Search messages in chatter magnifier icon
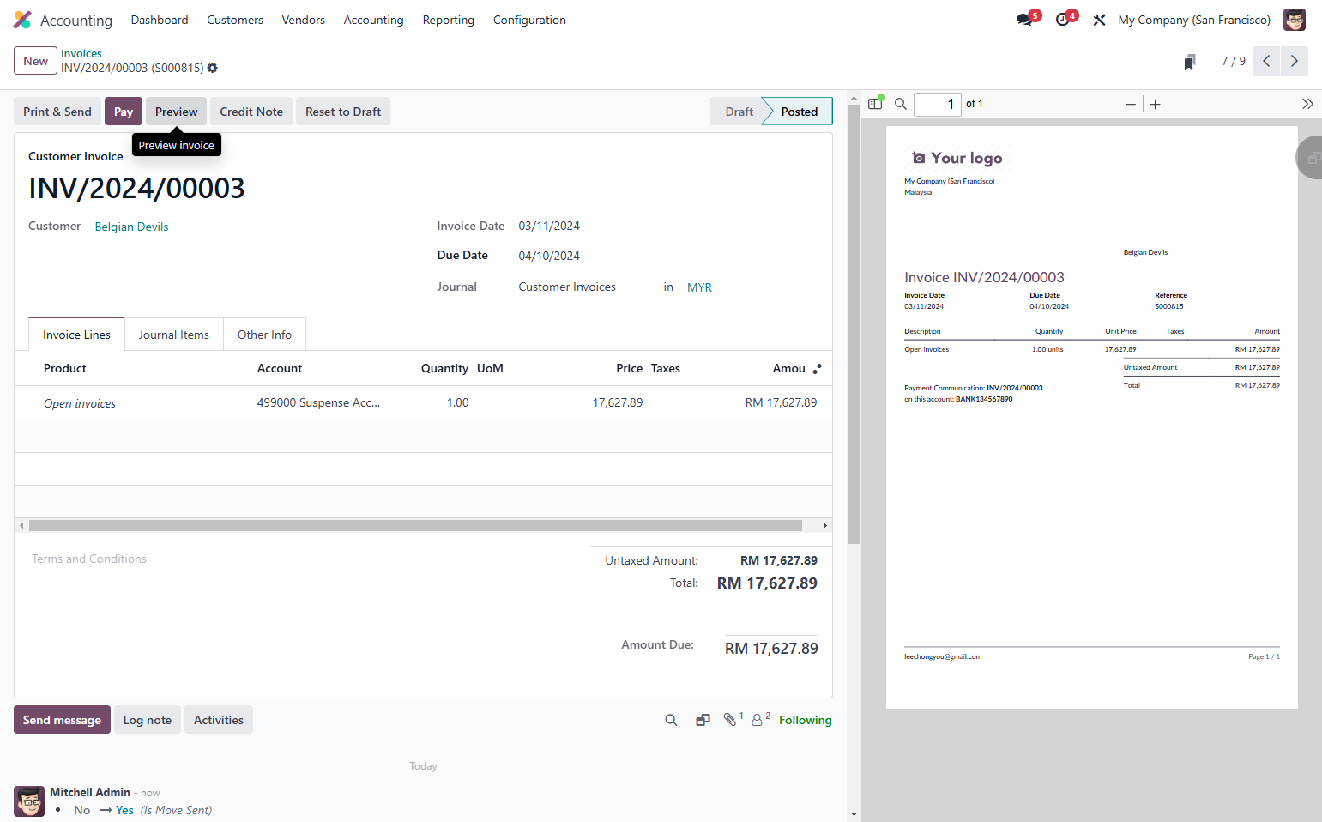 coord(671,720)
